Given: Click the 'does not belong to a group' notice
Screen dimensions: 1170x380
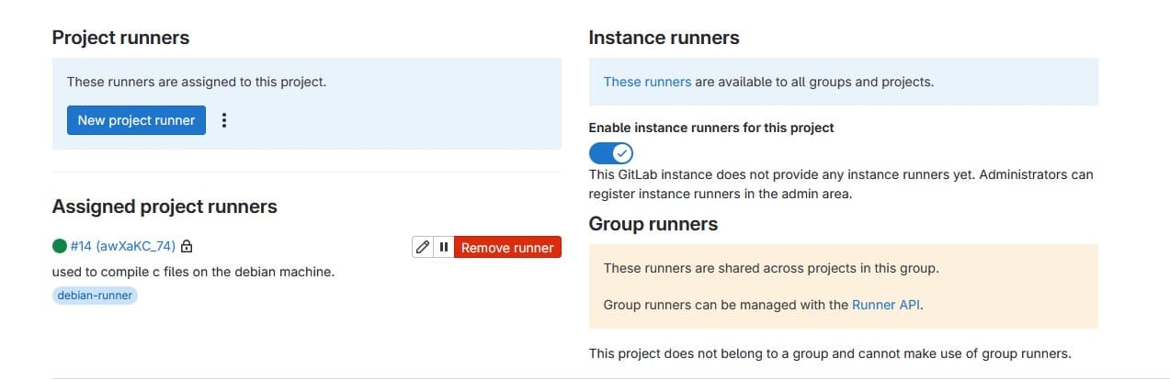Looking at the screenshot, I should [831, 352].
